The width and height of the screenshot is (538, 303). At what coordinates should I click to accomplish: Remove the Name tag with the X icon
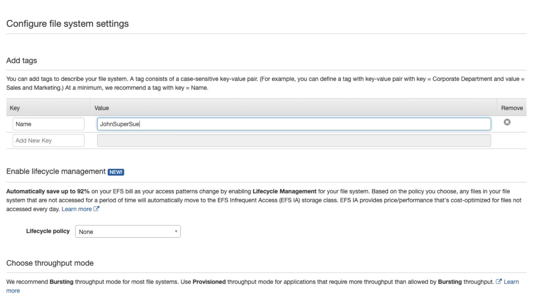[507, 122]
